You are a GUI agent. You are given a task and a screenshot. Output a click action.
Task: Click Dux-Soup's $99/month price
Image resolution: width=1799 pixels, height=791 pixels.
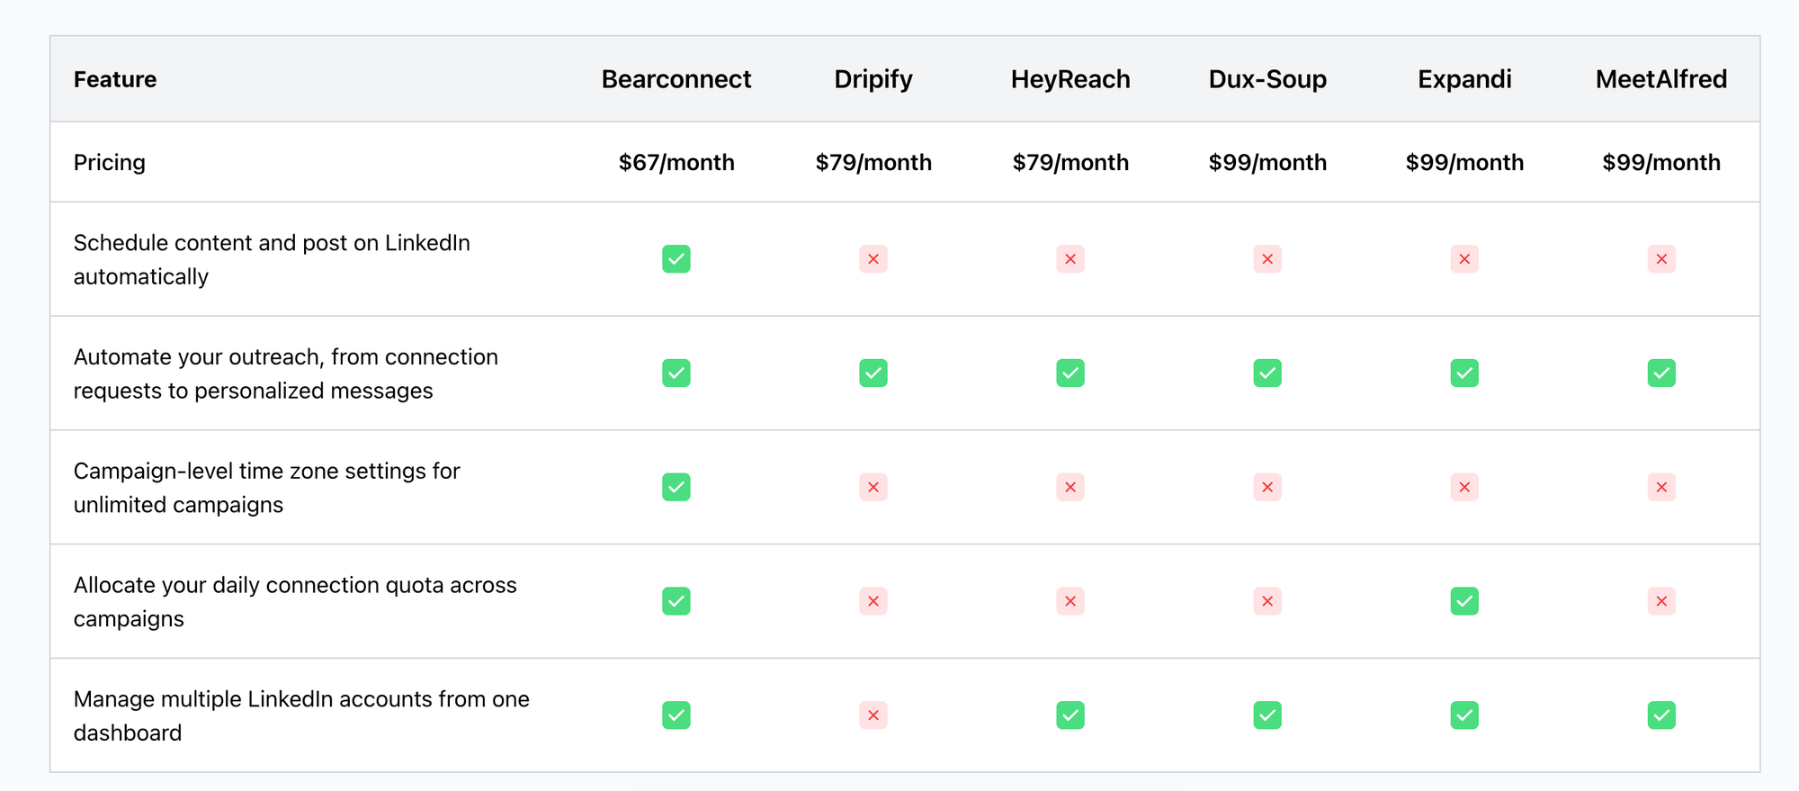pos(1267,163)
